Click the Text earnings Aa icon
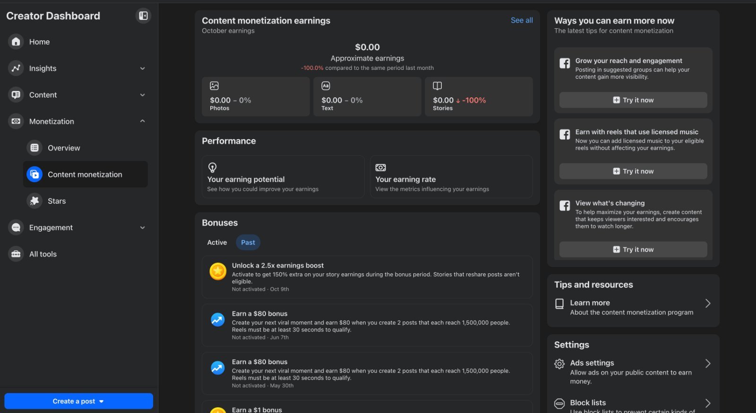Screen dimensions: 756x413 (x=326, y=86)
